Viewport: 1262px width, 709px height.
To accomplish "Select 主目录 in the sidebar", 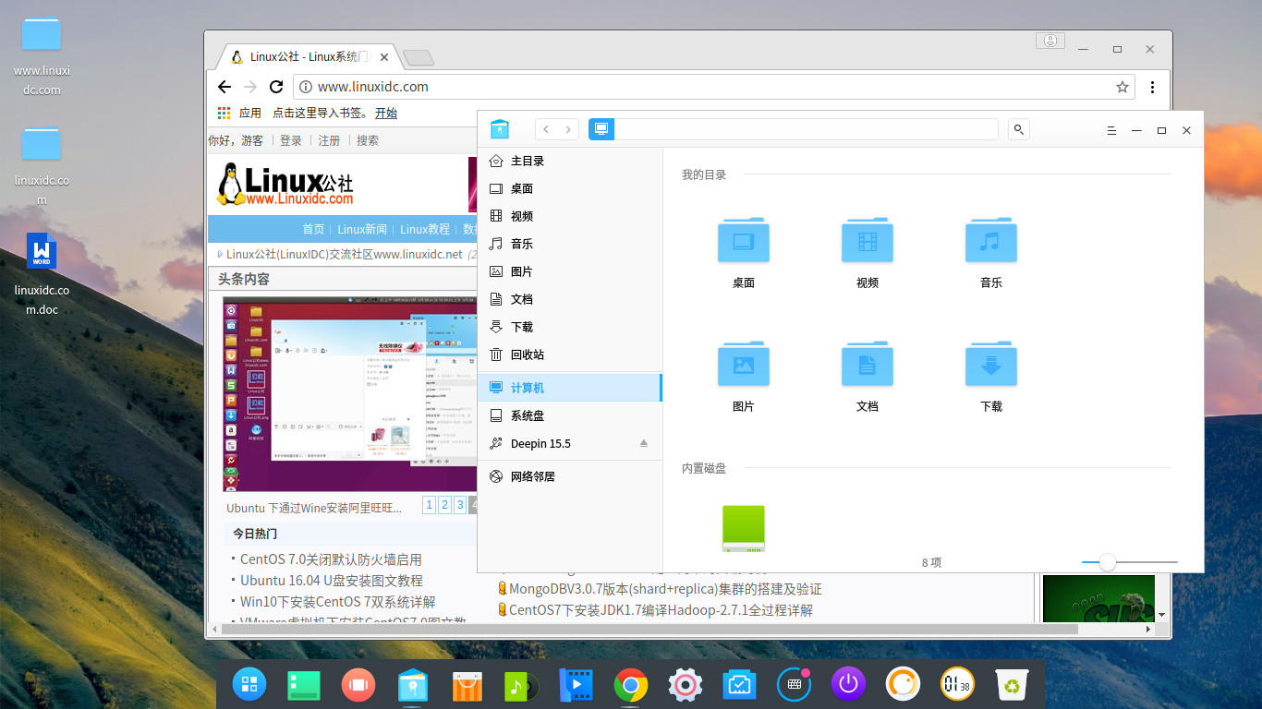I will (x=570, y=161).
